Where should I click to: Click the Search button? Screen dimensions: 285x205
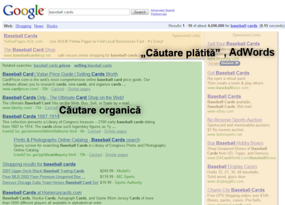(x=140, y=12)
